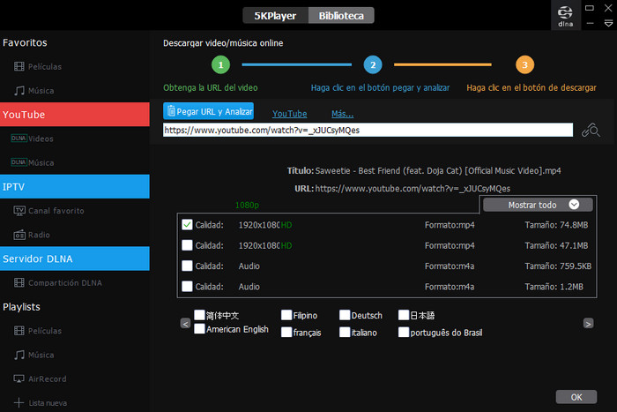Click step 3 orange circle

click(525, 65)
